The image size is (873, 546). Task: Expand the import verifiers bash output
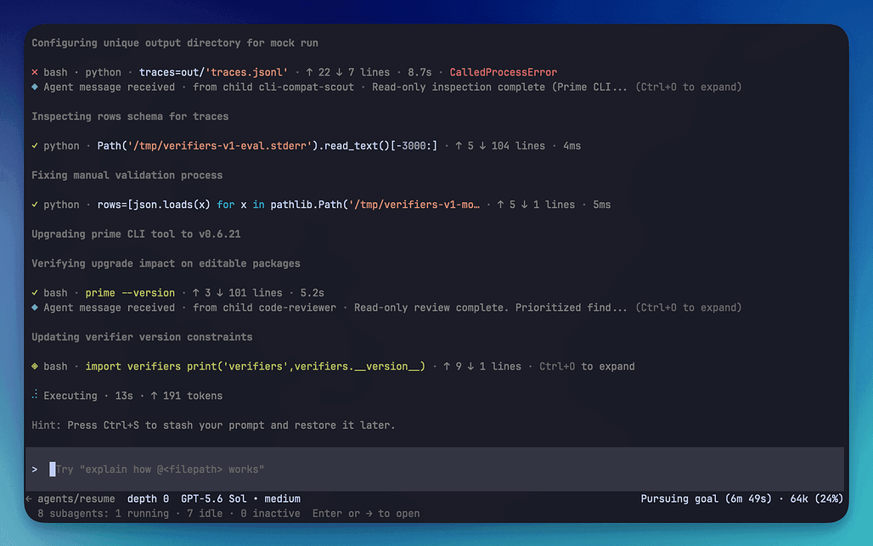pos(587,367)
